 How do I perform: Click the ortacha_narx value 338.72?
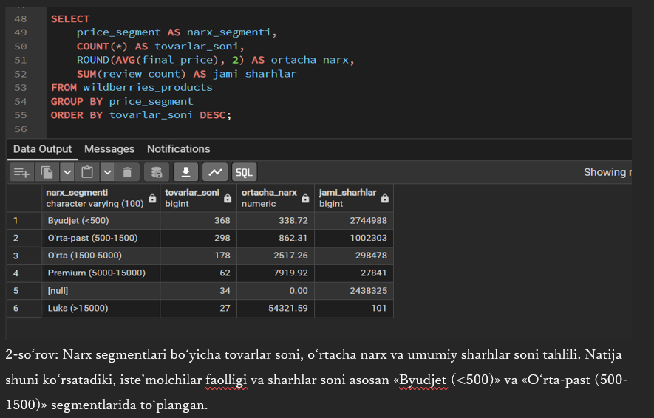point(276,221)
